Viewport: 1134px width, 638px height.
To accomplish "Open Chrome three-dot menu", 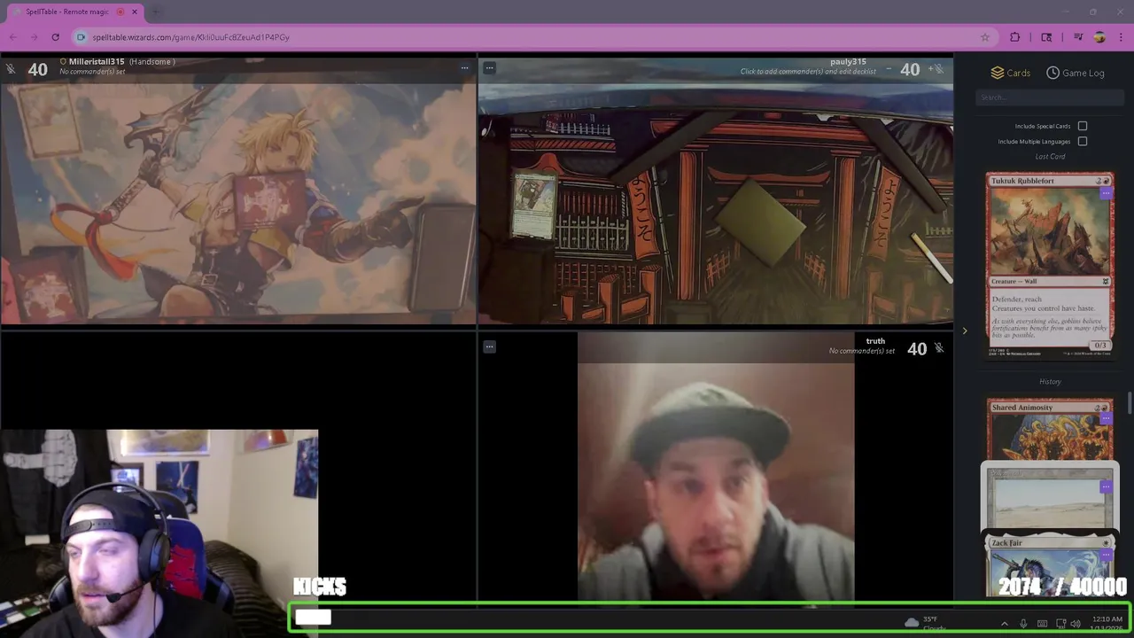I will 1122,37.
